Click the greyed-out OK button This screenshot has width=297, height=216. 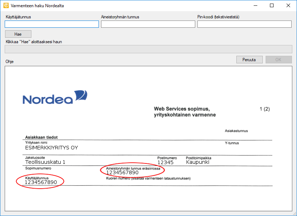279,60
